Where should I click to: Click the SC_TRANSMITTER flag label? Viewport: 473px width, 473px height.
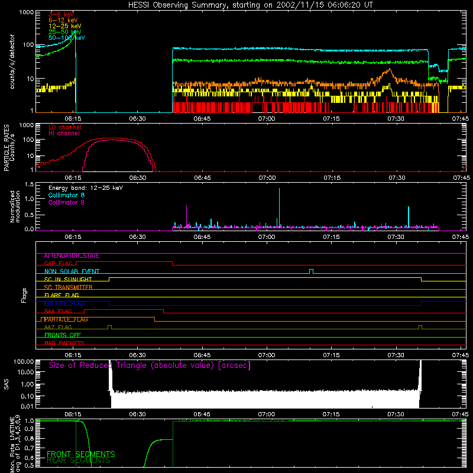[68, 287]
